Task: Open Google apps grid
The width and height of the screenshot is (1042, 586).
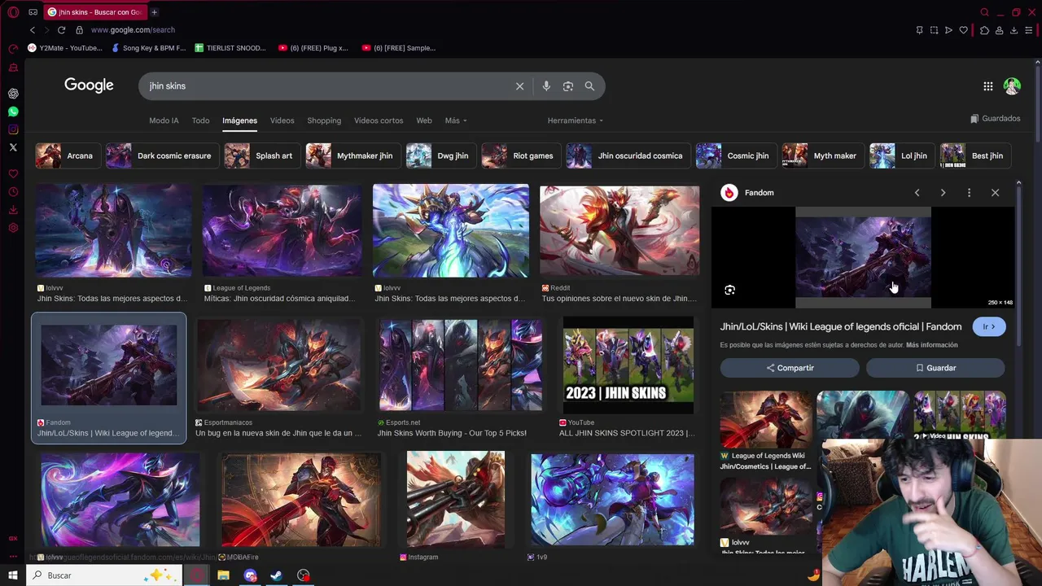Action: pyautogui.click(x=987, y=86)
